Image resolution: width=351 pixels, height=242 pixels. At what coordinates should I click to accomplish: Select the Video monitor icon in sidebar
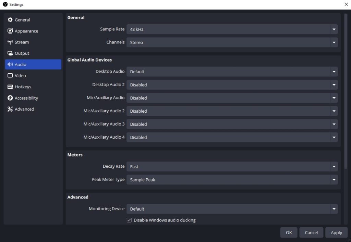pos(10,75)
